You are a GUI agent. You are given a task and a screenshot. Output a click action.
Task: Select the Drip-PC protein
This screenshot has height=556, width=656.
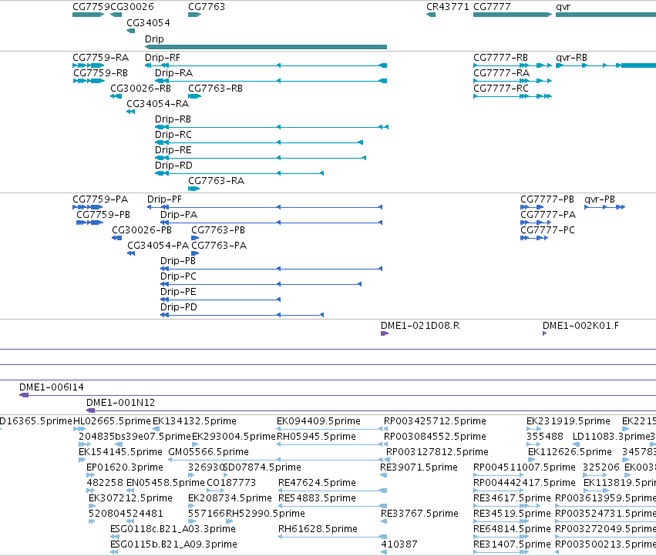(261, 285)
